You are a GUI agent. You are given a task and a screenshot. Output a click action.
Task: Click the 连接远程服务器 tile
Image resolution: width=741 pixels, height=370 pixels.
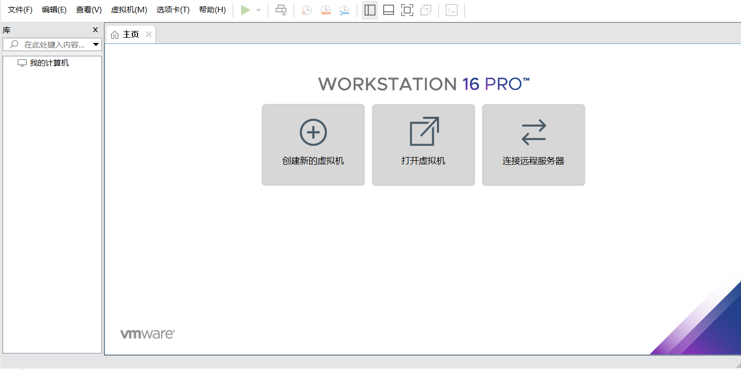click(x=534, y=145)
